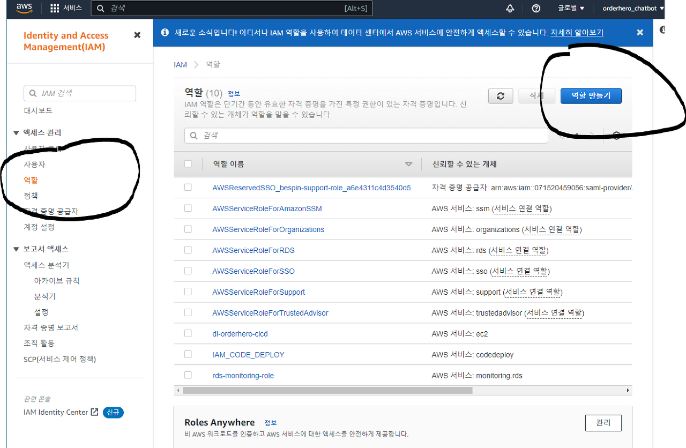Click the 관리 button in Roles Anywhere

point(603,423)
